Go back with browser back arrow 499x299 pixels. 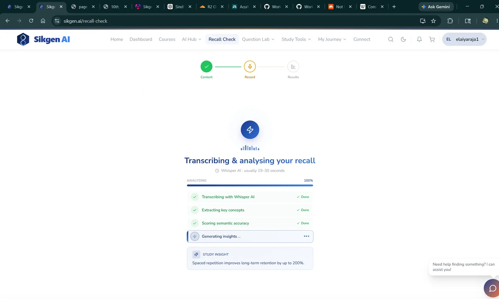tap(8, 21)
